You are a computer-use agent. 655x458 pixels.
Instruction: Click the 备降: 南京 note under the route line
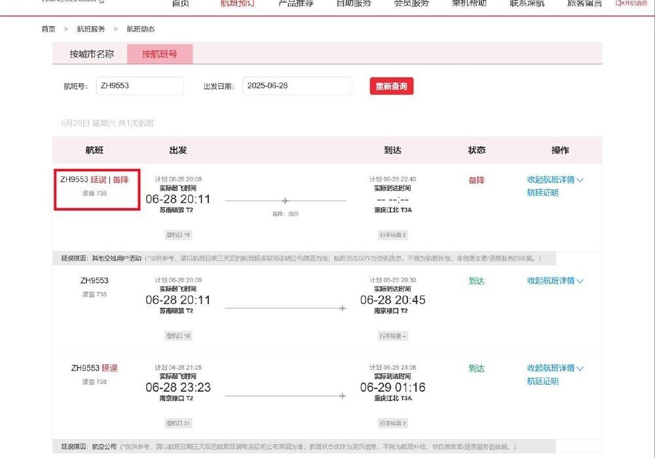tap(286, 214)
